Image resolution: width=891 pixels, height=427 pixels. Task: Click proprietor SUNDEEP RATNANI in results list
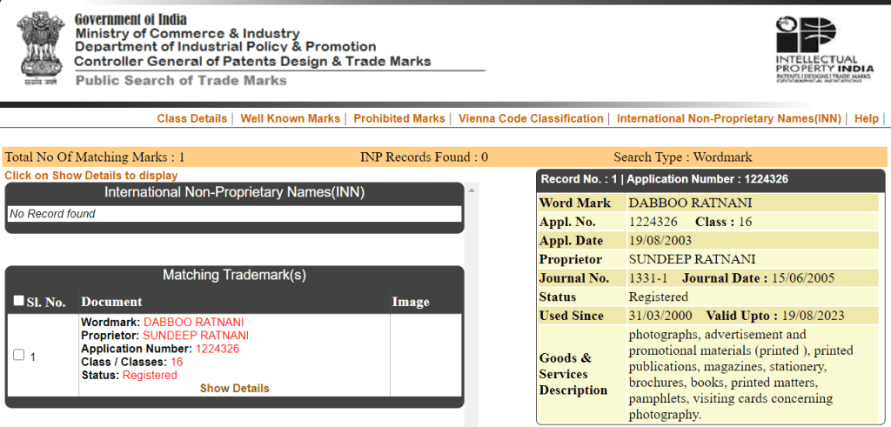(195, 336)
